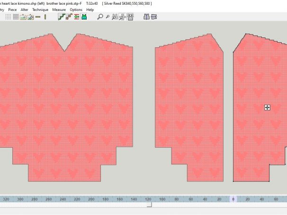Click the 0 center marker on needle ruler
Screen dimensions: 287x215
[x=233, y=200]
